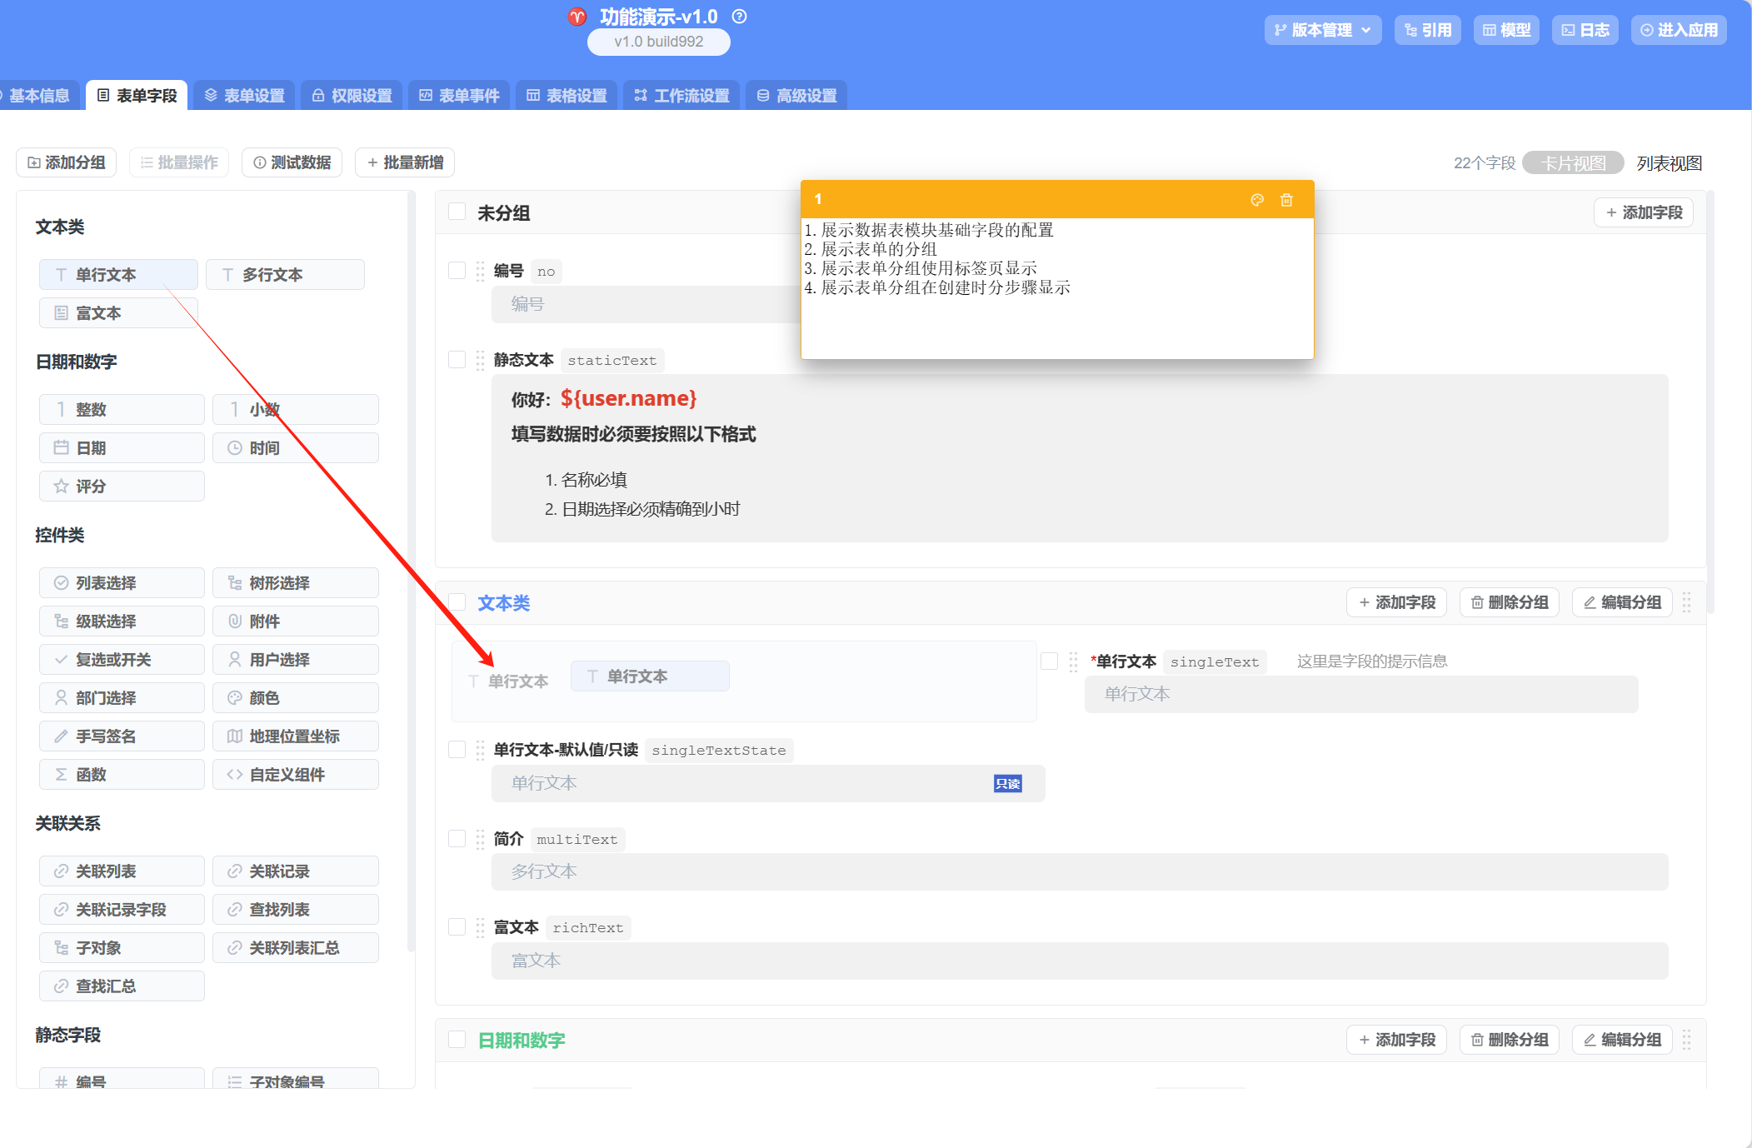Select the 附件 attachment field type
Viewport: 1752px width, 1148px height.
click(x=295, y=621)
